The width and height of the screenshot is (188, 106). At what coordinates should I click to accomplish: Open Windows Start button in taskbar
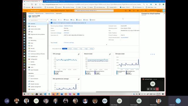[24, 94]
